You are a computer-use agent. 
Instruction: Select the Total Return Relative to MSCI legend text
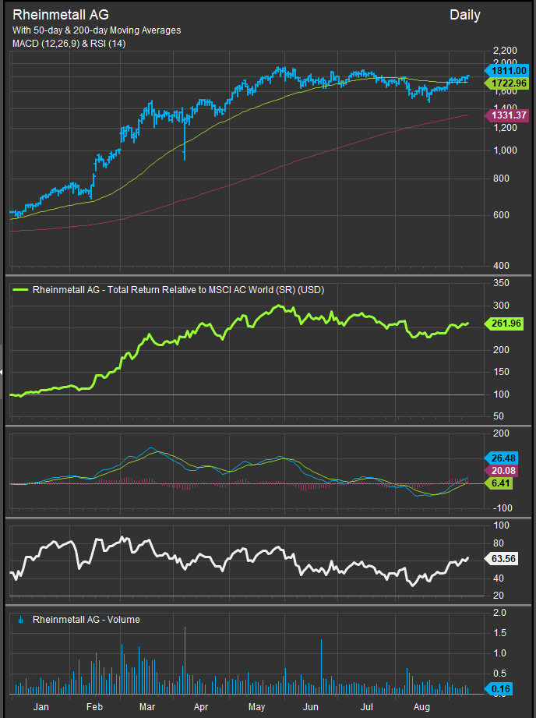coord(178,290)
